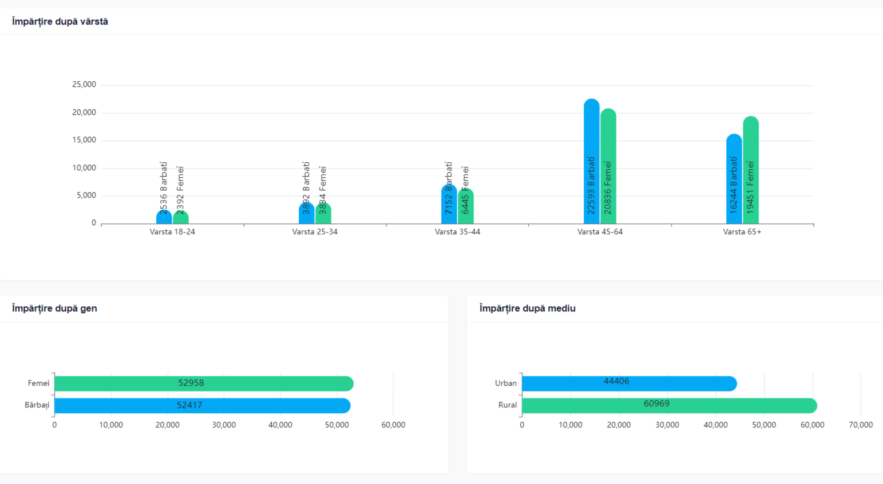Click the 7152 Barbati bar for Varsta 35-44
Image resolution: width=883 pixels, height=484 pixels.
[x=449, y=206]
